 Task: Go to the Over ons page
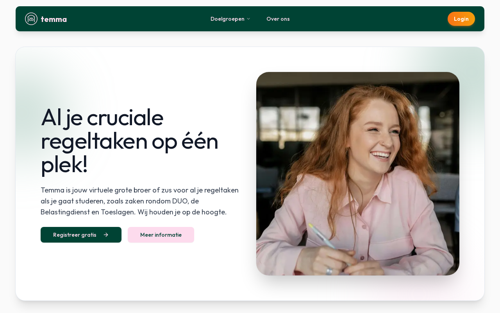(x=278, y=19)
